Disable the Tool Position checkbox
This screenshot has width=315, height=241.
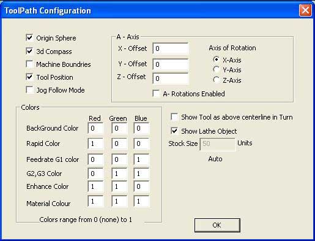[x=30, y=77]
